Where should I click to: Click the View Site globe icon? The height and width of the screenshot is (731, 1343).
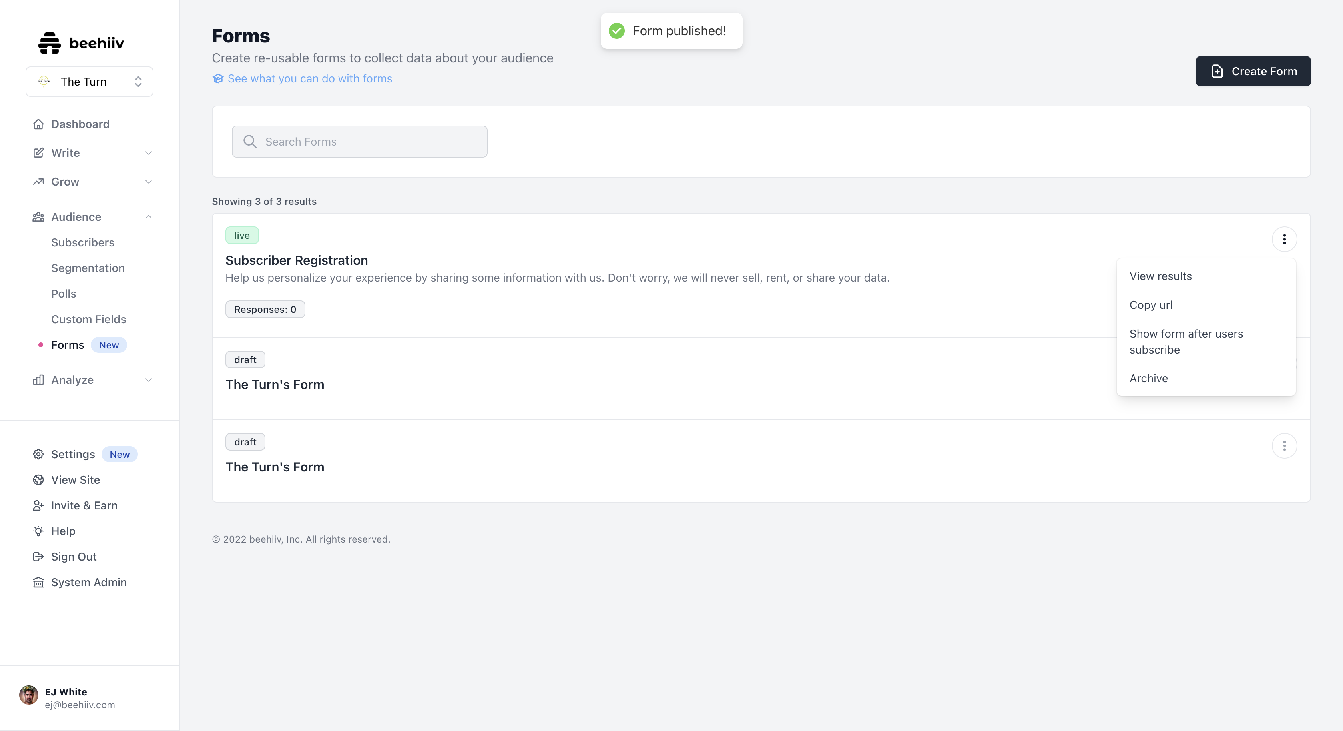(x=38, y=480)
